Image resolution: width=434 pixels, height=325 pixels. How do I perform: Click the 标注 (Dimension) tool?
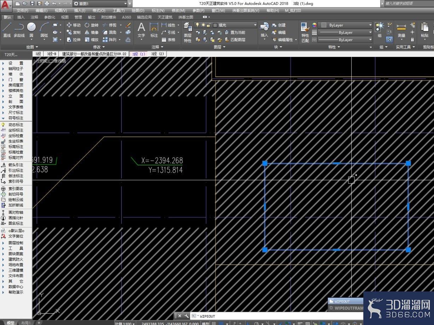pyautogui.click(x=154, y=30)
